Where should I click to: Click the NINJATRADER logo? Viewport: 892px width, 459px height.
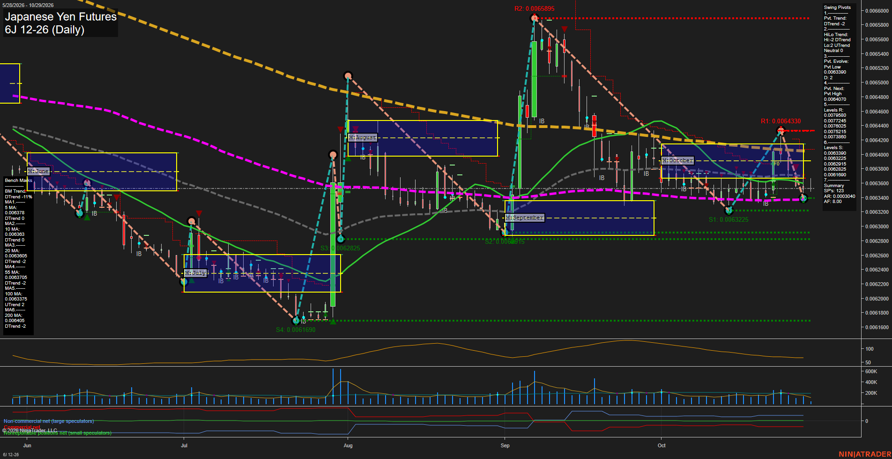coord(865,454)
